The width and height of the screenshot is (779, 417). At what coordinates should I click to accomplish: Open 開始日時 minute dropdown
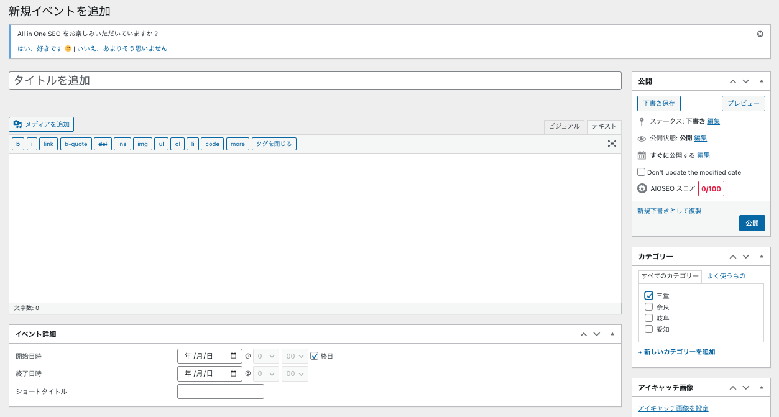(x=295, y=356)
